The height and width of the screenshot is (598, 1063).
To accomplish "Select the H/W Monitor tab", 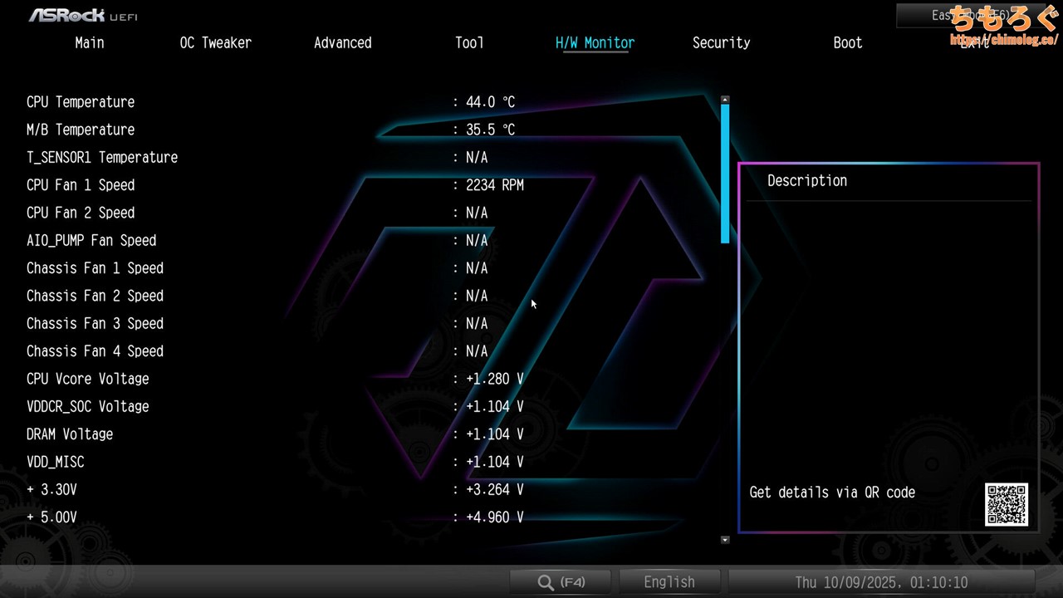I will 595,43.
